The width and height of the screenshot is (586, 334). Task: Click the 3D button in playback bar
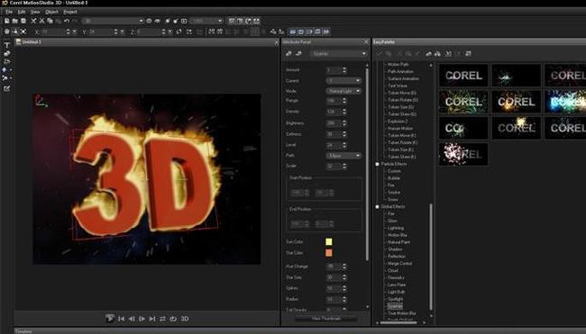185,319
